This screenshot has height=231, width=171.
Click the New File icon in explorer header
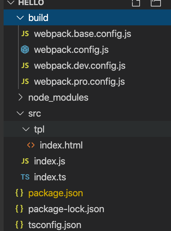[136, 3]
